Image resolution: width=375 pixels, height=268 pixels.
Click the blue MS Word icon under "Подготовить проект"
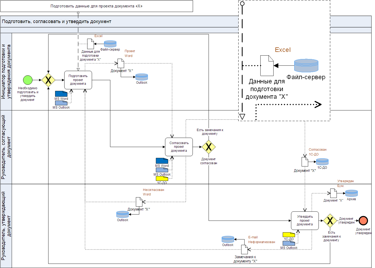61,94
